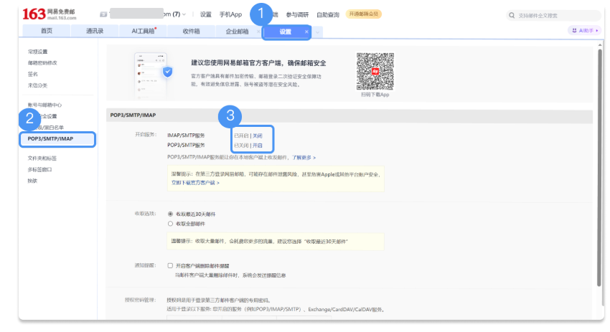Screen dimensions: 610x332
Task: Open the 了解更多 > link
Action: [304, 158]
